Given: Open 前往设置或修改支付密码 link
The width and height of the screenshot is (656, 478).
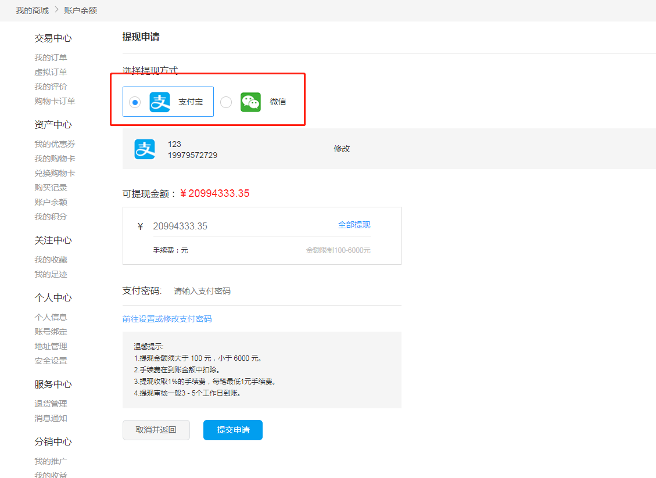Looking at the screenshot, I should pos(167,319).
